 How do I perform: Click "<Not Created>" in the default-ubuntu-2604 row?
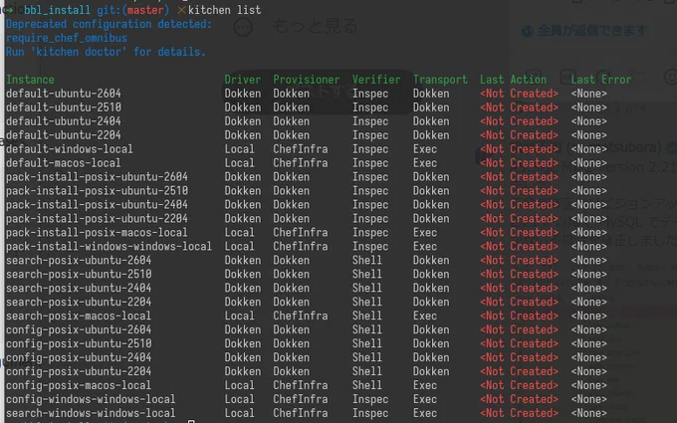[x=519, y=94]
